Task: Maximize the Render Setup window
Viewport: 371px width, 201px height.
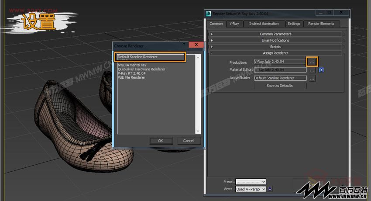Action: click(x=330, y=13)
